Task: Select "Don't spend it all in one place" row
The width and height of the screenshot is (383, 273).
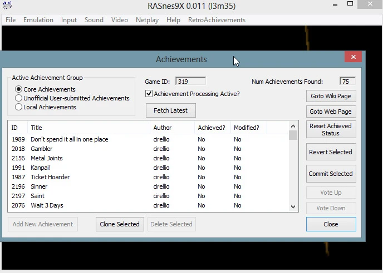Action: click(149, 139)
